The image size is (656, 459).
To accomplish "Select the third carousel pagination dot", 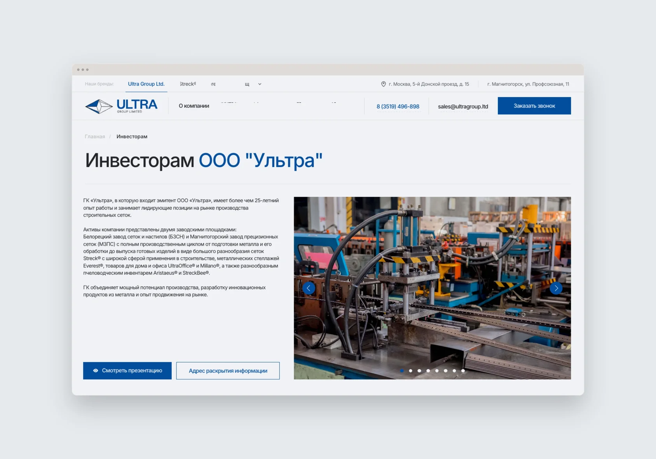I will 419,371.
